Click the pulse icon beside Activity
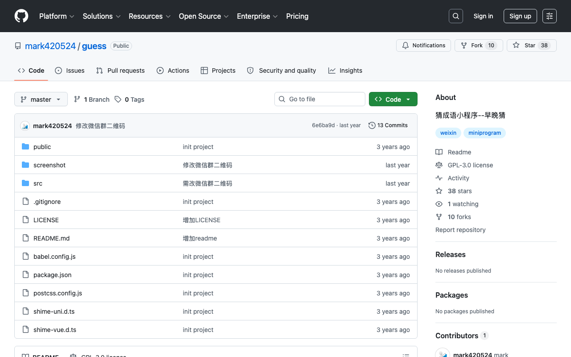Viewport: 571px width, 357px height. [x=439, y=178]
